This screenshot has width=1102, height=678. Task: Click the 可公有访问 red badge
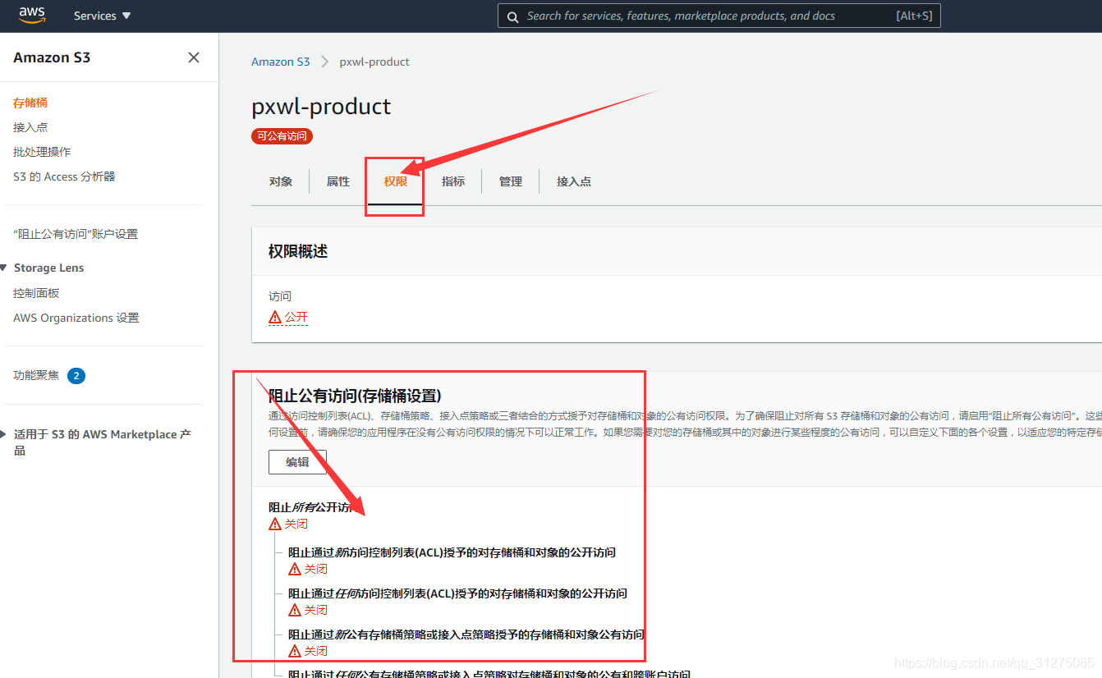pyautogui.click(x=282, y=136)
